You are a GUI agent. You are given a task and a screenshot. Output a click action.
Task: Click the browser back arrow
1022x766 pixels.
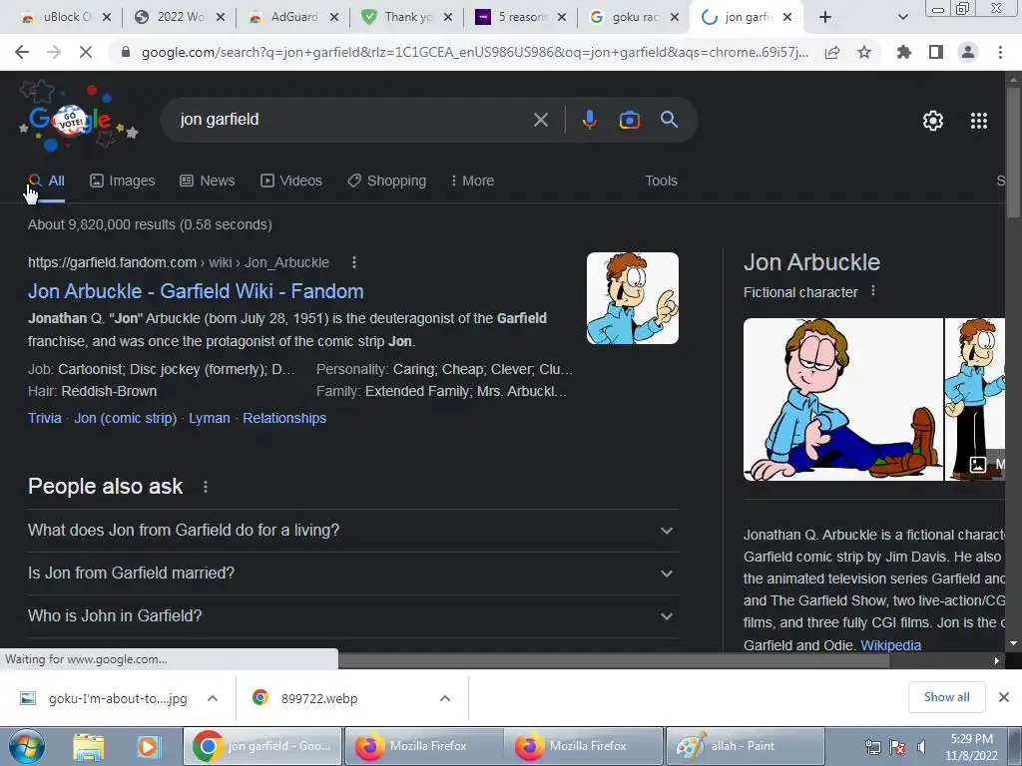point(22,52)
